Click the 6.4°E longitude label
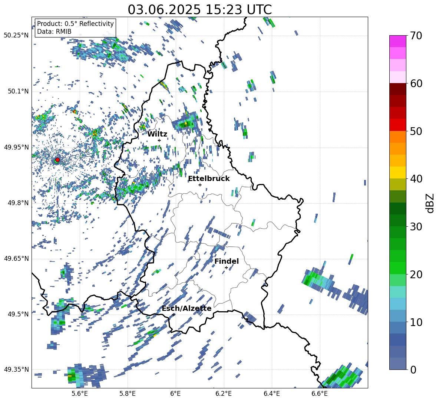Viewport: 439px width, 401px height. [x=271, y=394]
